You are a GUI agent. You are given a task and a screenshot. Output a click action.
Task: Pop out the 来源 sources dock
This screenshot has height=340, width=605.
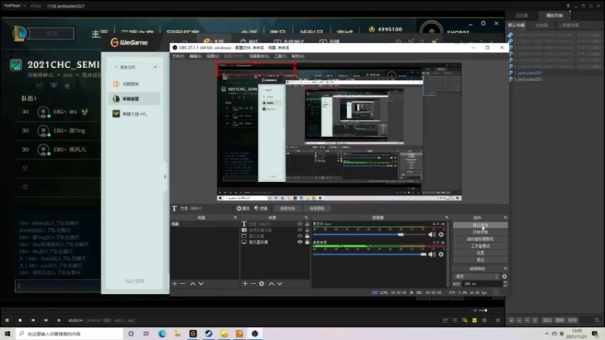306,218
